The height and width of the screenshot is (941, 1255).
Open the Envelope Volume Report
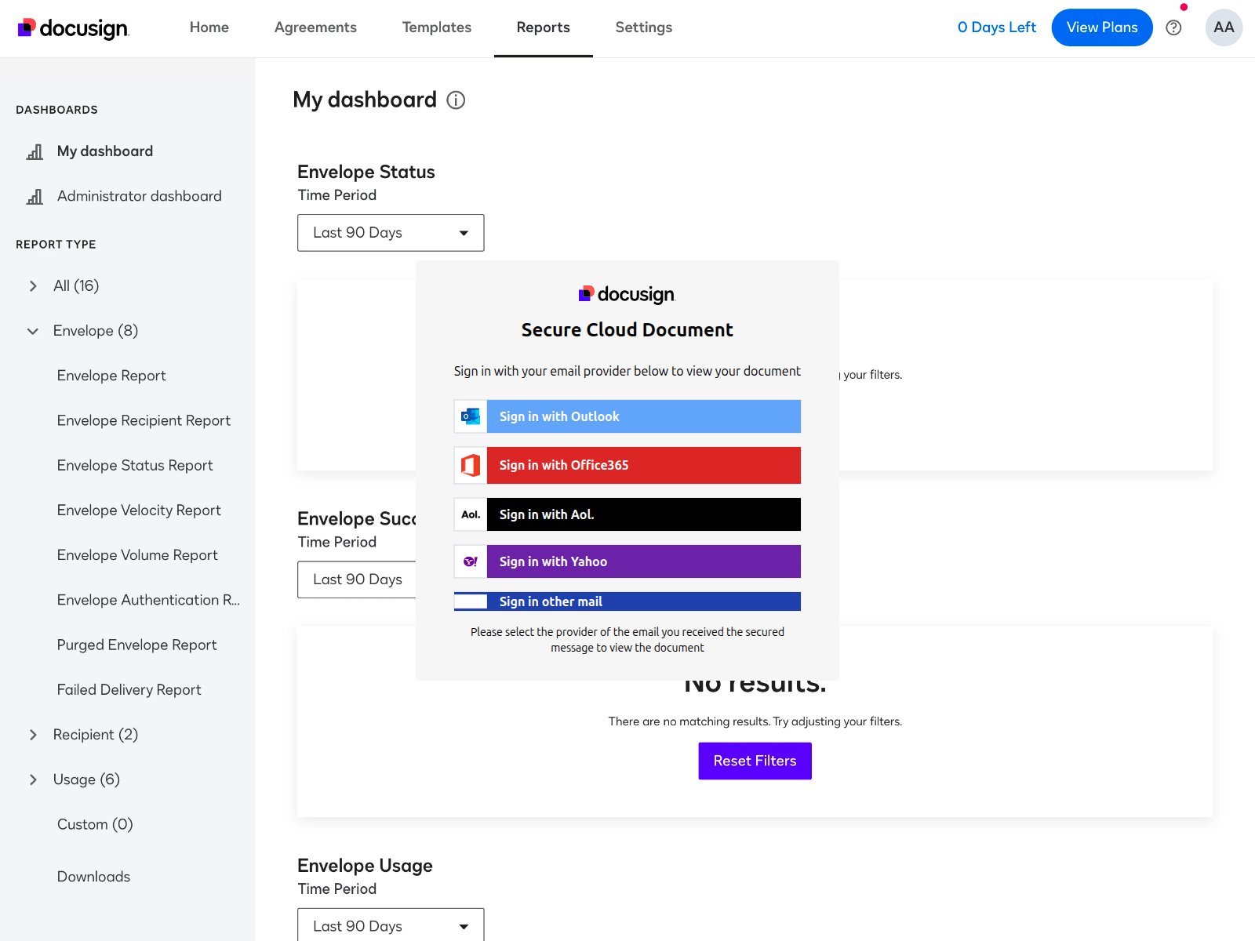[137, 555]
